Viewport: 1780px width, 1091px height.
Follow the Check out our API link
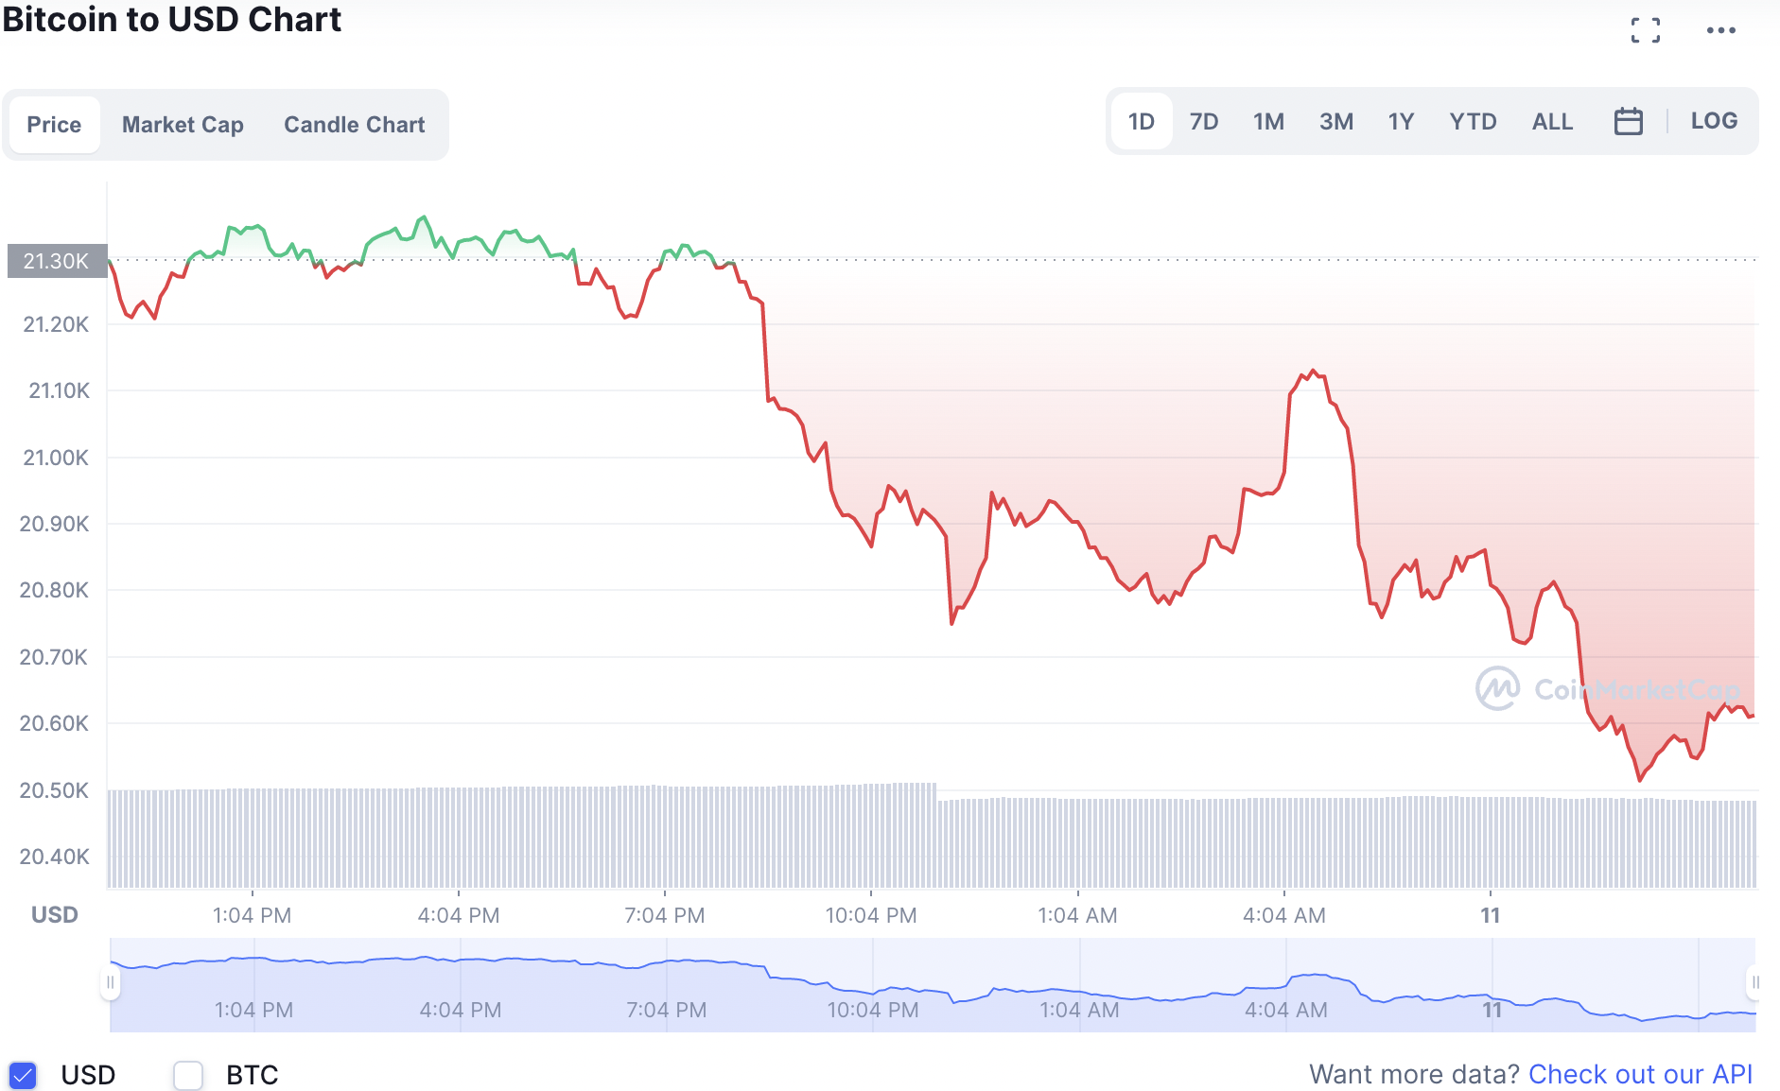click(x=1641, y=1075)
